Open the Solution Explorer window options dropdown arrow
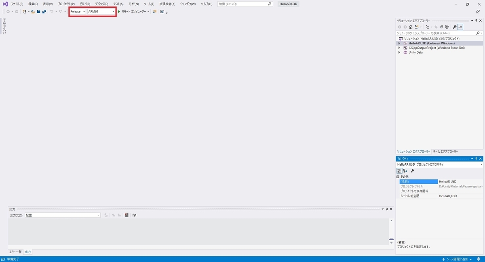The height and width of the screenshot is (262, 485). point(472,21)
